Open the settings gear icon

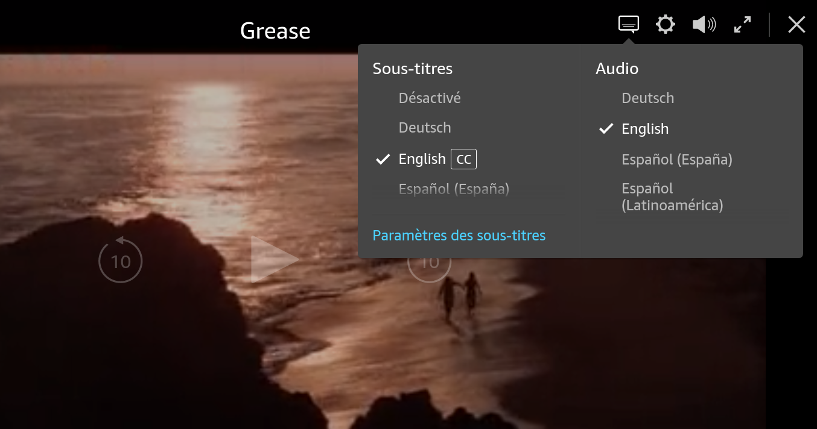coord(666,25)
